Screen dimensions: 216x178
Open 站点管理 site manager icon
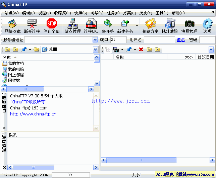pos(72,26)
